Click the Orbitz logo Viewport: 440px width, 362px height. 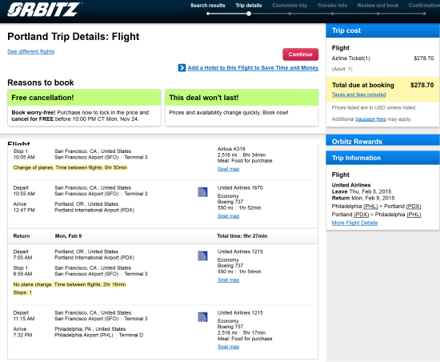point(44,10)
